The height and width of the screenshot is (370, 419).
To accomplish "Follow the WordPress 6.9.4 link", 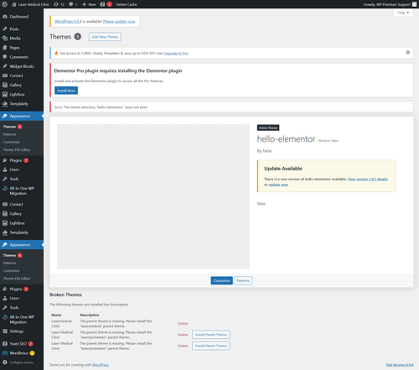I will click(68, 21).
